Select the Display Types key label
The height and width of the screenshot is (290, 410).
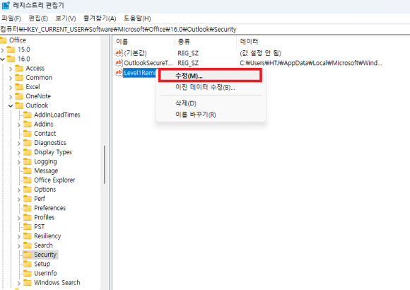point(53,152)
